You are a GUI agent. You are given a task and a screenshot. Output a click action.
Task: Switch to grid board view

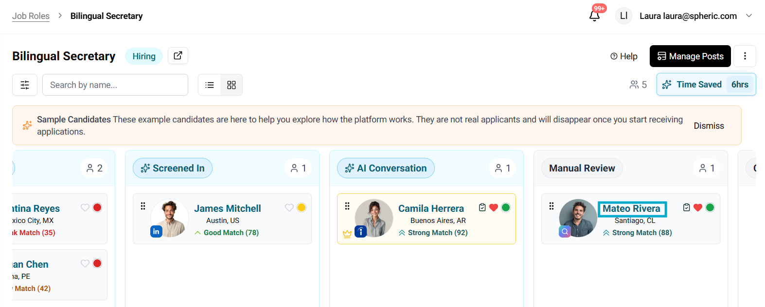[x=231, y=85]
